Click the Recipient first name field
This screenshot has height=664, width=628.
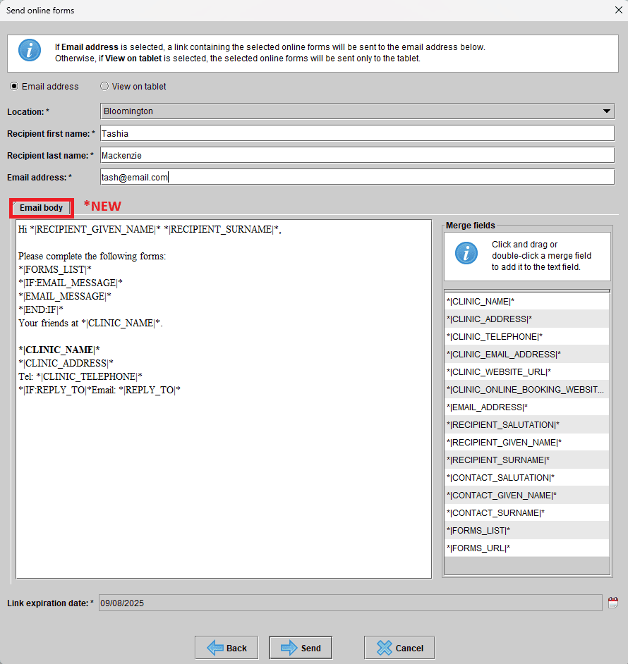pos(356,133)
